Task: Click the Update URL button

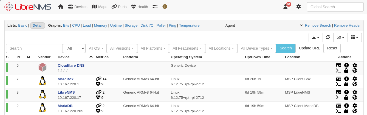Action: (x=309, y=48)
